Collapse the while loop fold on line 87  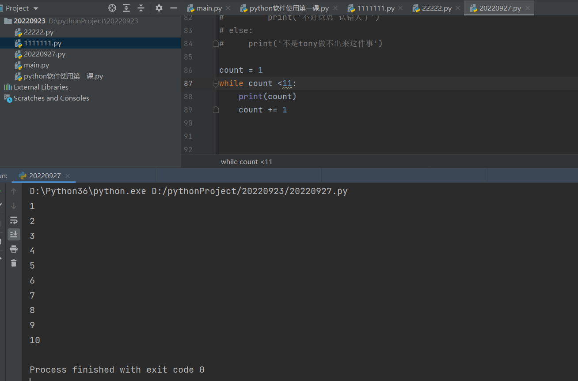coord(216,83)
